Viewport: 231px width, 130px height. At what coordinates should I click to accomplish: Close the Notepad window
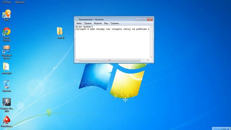(x=150, y=19)
